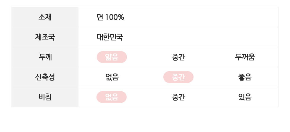Choose 중간 in the 두께 row
The width and height of the screenshot is (290, 132).
tap(178, 57)
